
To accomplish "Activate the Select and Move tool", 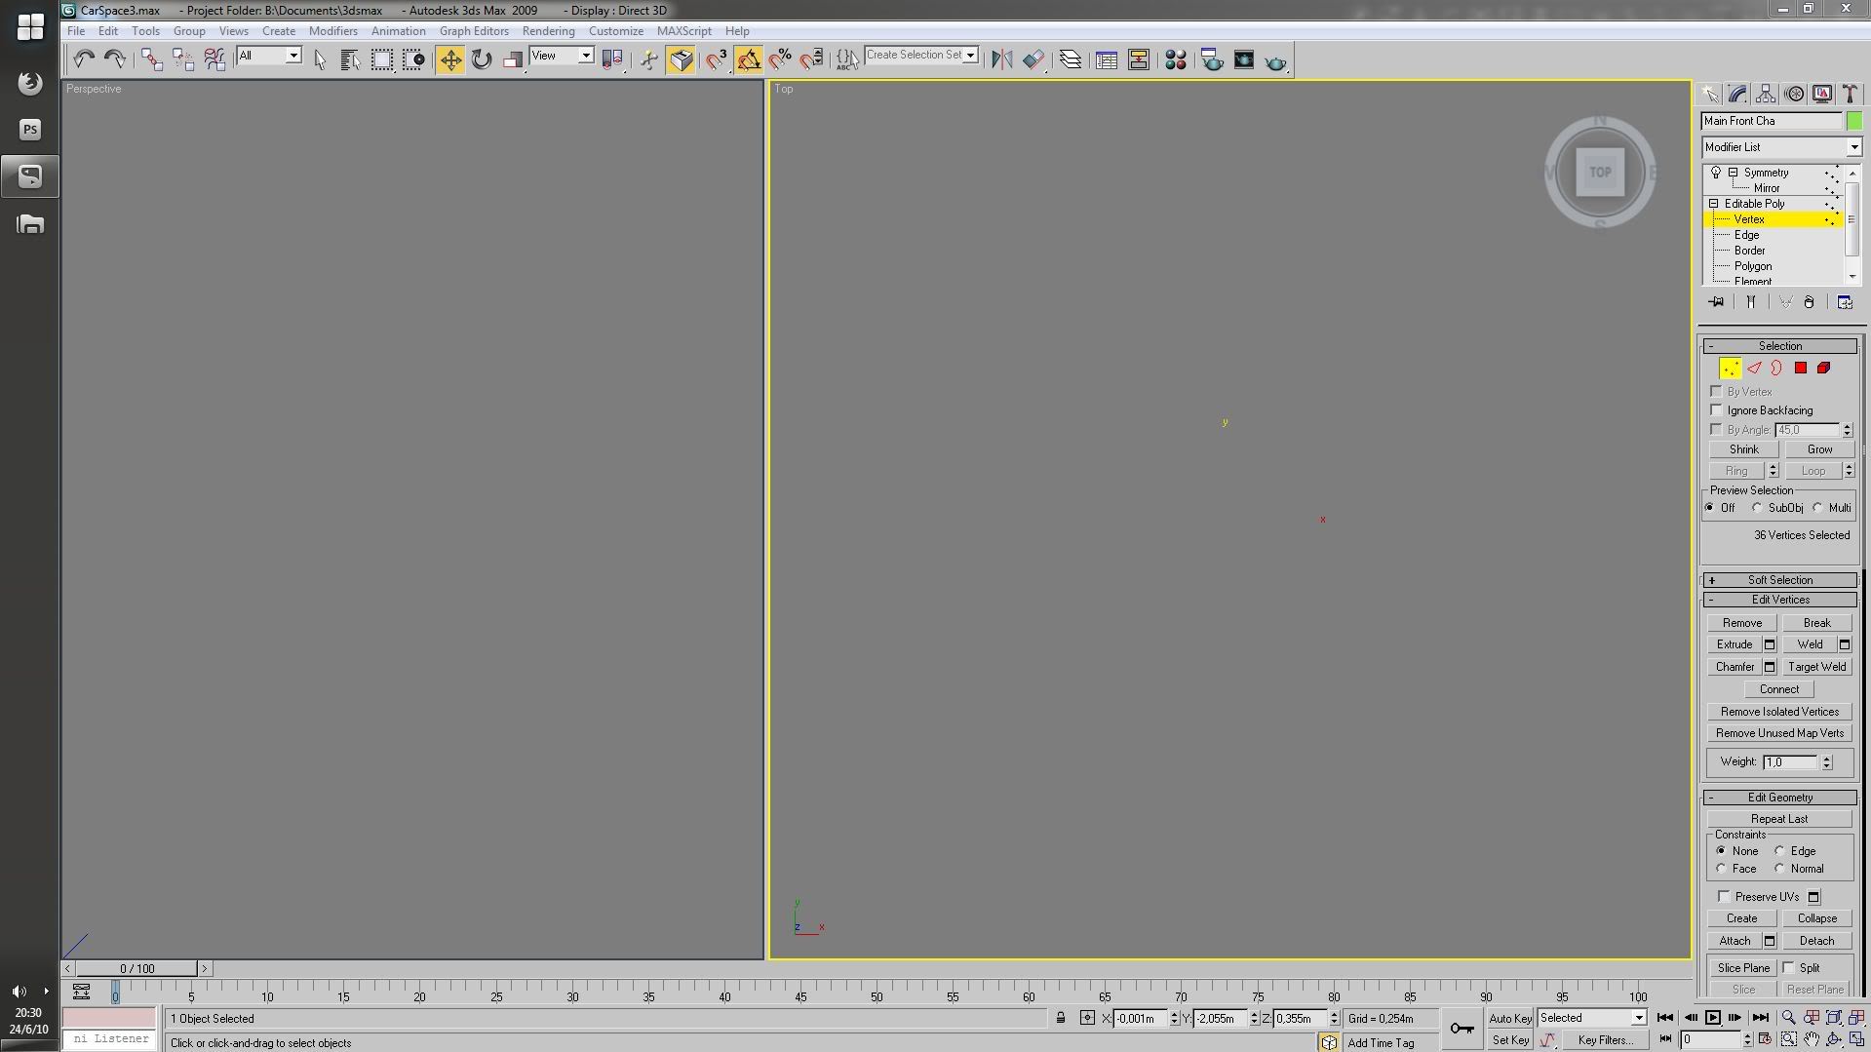I will pos(450,59).
